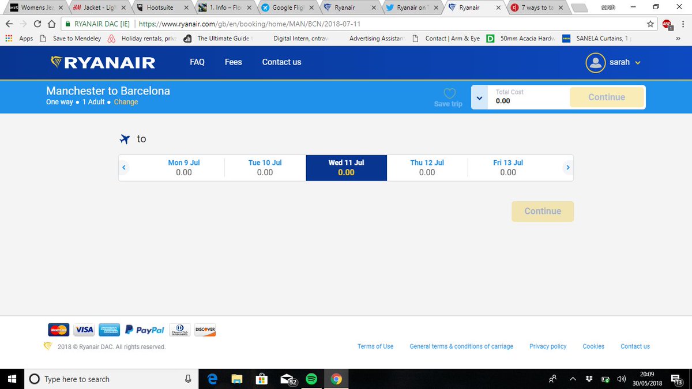
Task: Click the volume speaker tray icon
Action: click(x=622, y=379)
